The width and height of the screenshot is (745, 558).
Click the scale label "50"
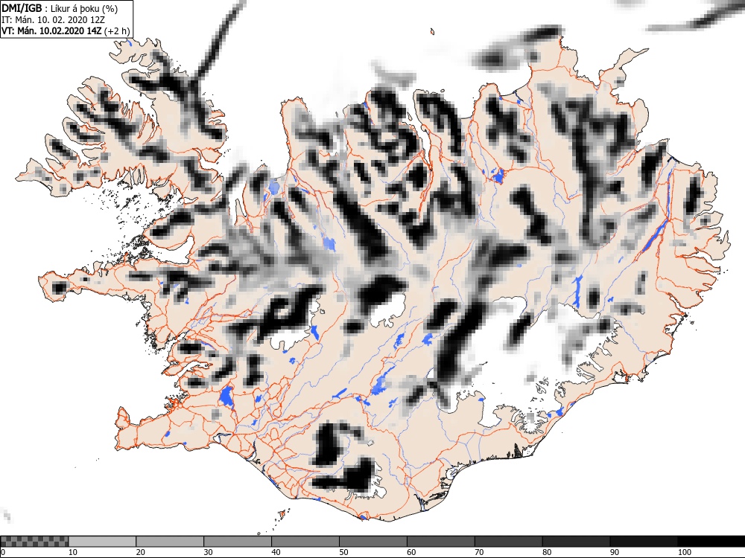pyautogui.click(x=343, y=552)
